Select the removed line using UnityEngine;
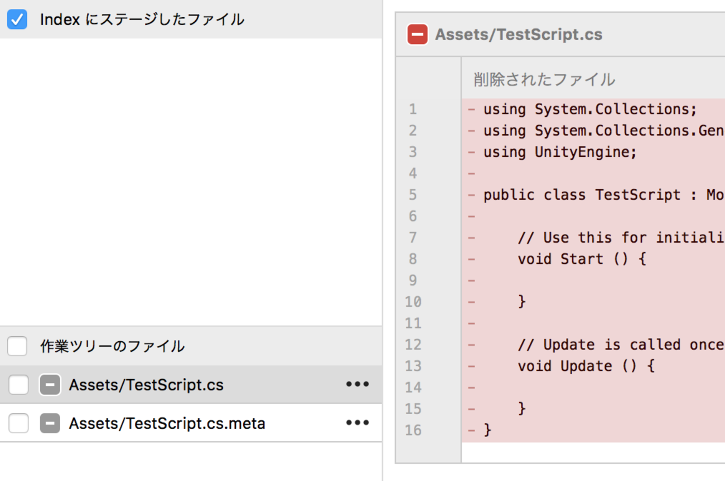This screenshot has width=725, height=481. (x=560, y=152)
